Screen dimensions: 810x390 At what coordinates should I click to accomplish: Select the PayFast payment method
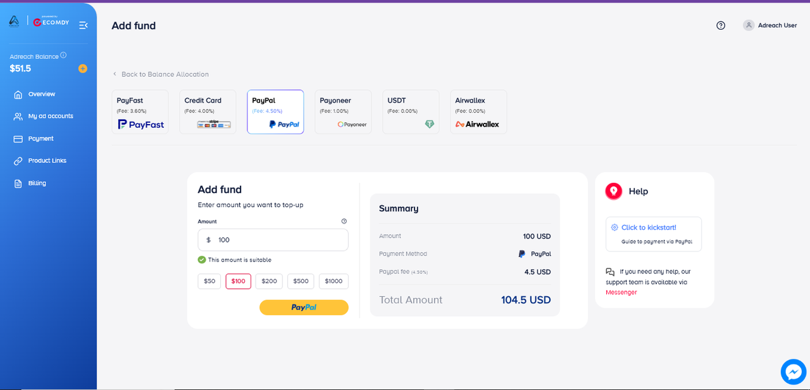pyautogui.click(x=140, y=112)
